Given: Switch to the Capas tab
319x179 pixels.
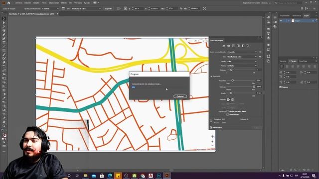Looking at the screenshot, I should coord(307,15).
